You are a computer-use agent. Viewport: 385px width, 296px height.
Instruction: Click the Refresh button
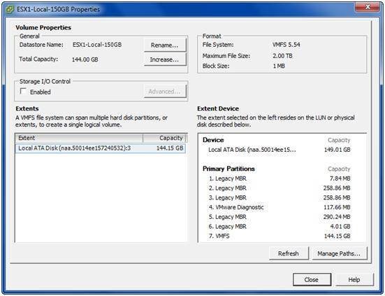pyautogui.click(x=289, y=253)
